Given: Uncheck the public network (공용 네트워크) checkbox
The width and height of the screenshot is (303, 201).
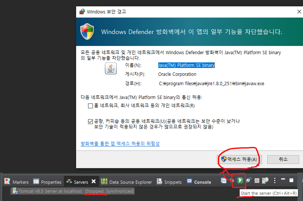Looking at the screenshot, I should (x=90, y=121).
